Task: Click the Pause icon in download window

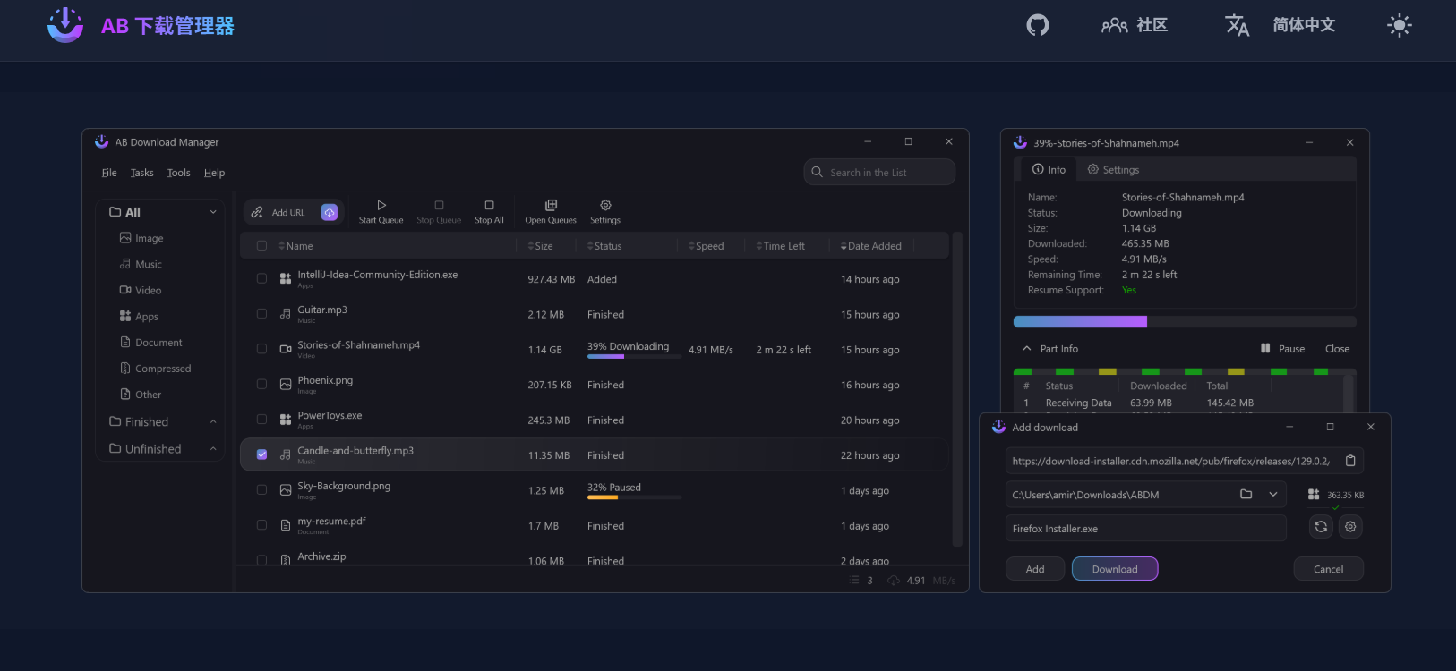Action: [x=1265, y=348]
